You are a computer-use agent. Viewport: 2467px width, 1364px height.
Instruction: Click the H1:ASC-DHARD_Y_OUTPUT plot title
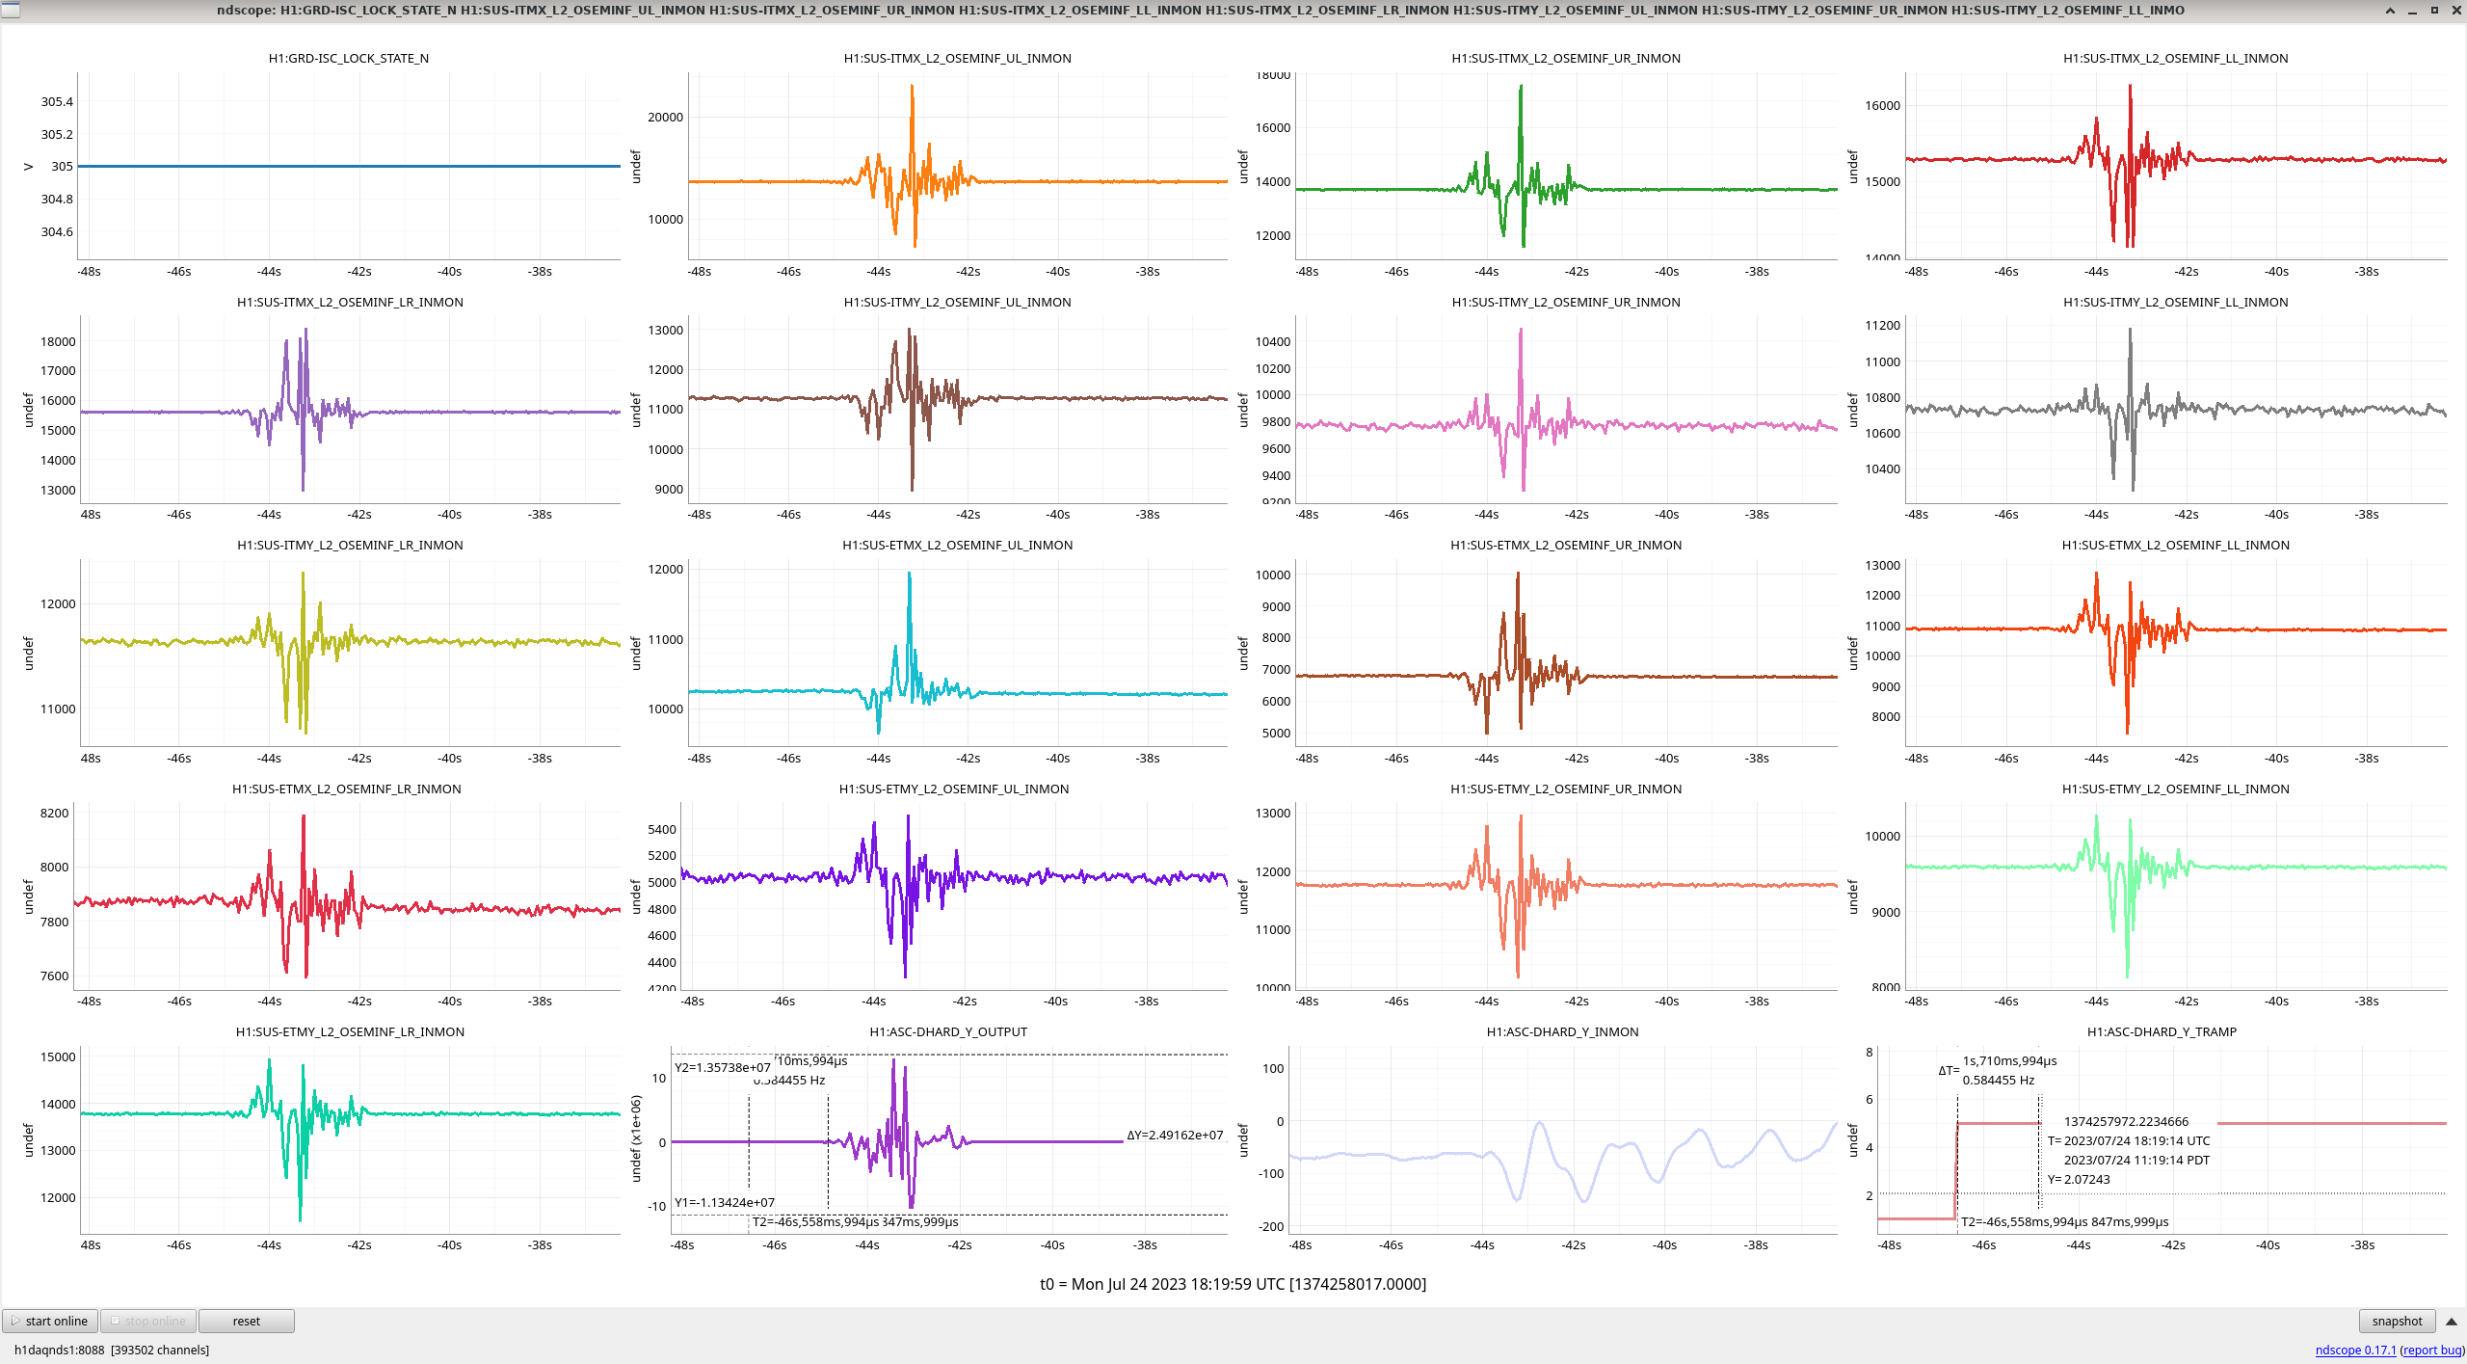pos(947,1031)
